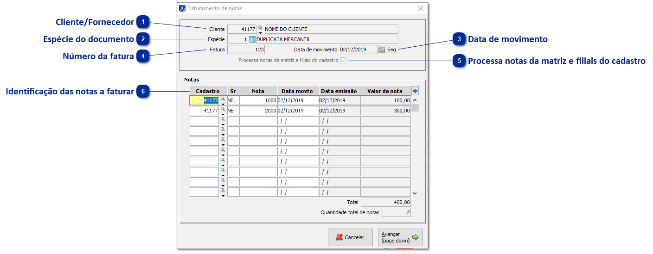Image resolution: width=653 pixels, height=254 pixels.
Task: Expand the dropdown arrow in the first Cadastro row
Action: point(223,105)
